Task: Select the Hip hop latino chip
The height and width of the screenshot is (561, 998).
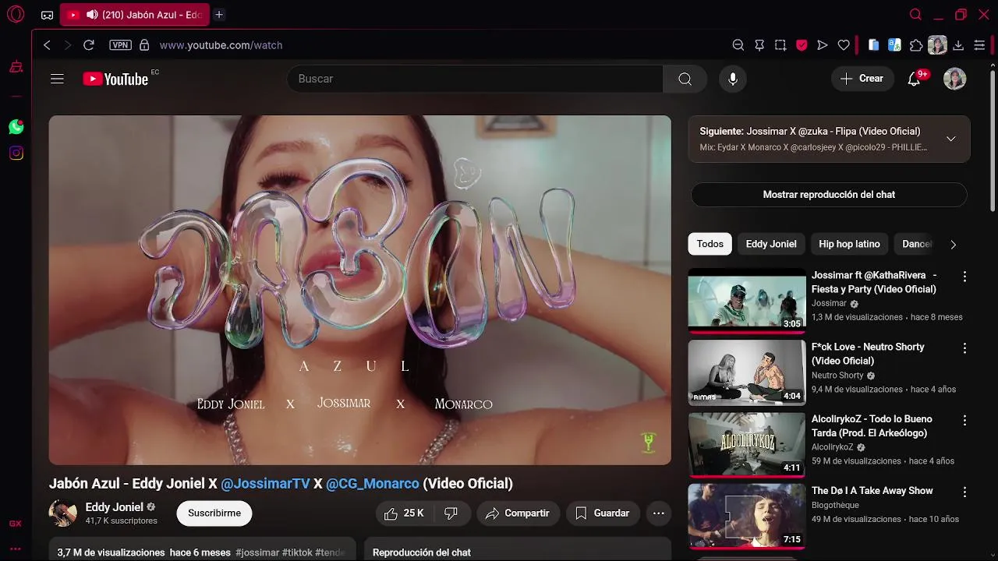Action: pos(849,244)
